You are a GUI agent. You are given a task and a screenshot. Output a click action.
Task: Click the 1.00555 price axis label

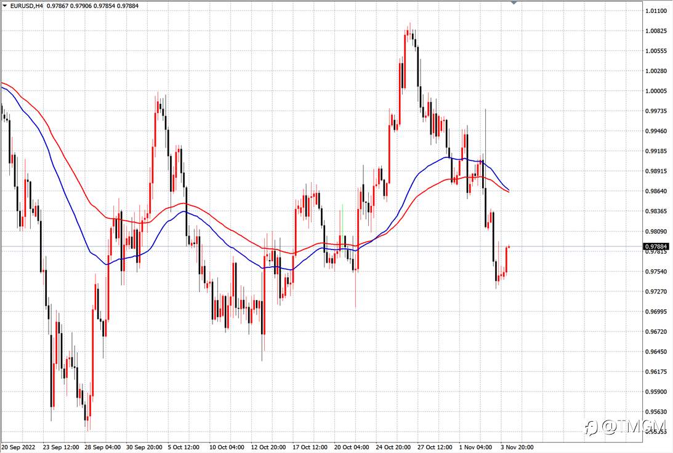coord(656,51)
